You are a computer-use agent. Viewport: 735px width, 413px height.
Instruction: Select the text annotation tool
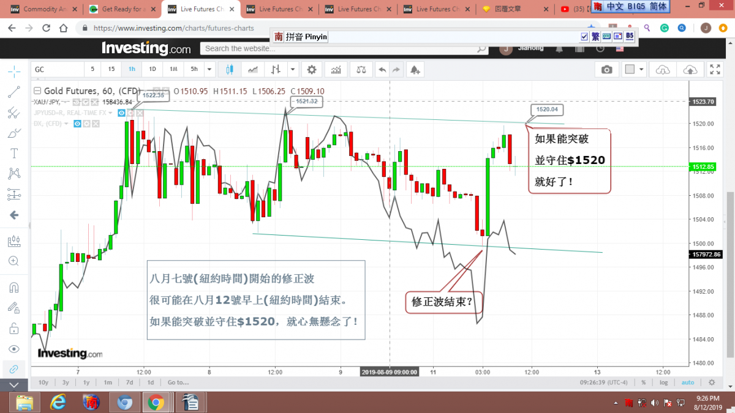(14, 153)
